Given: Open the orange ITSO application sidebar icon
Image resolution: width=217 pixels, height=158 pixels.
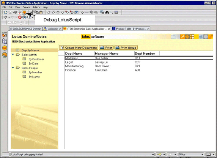Looking at the screenshot, I should (5, 48).
